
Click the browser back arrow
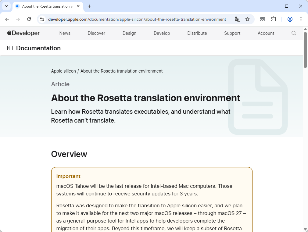click(x=7, y=19)
